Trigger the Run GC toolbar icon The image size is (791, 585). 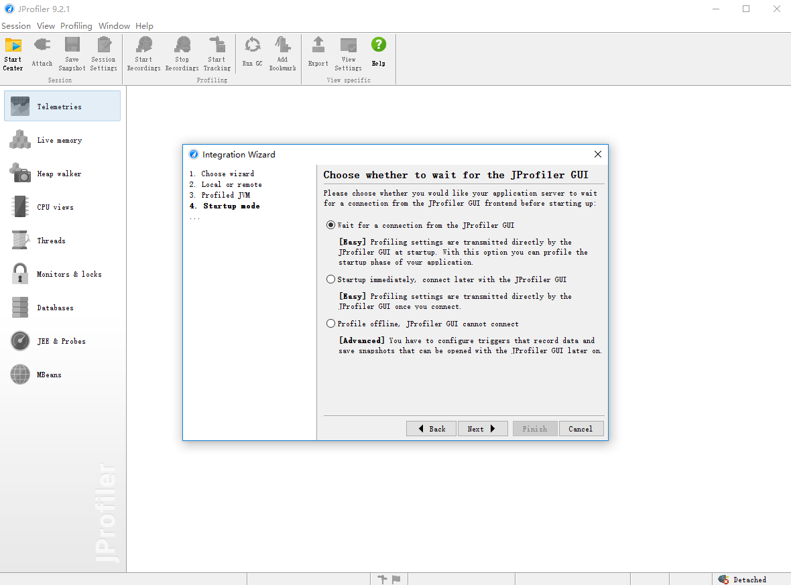point(252,45)
